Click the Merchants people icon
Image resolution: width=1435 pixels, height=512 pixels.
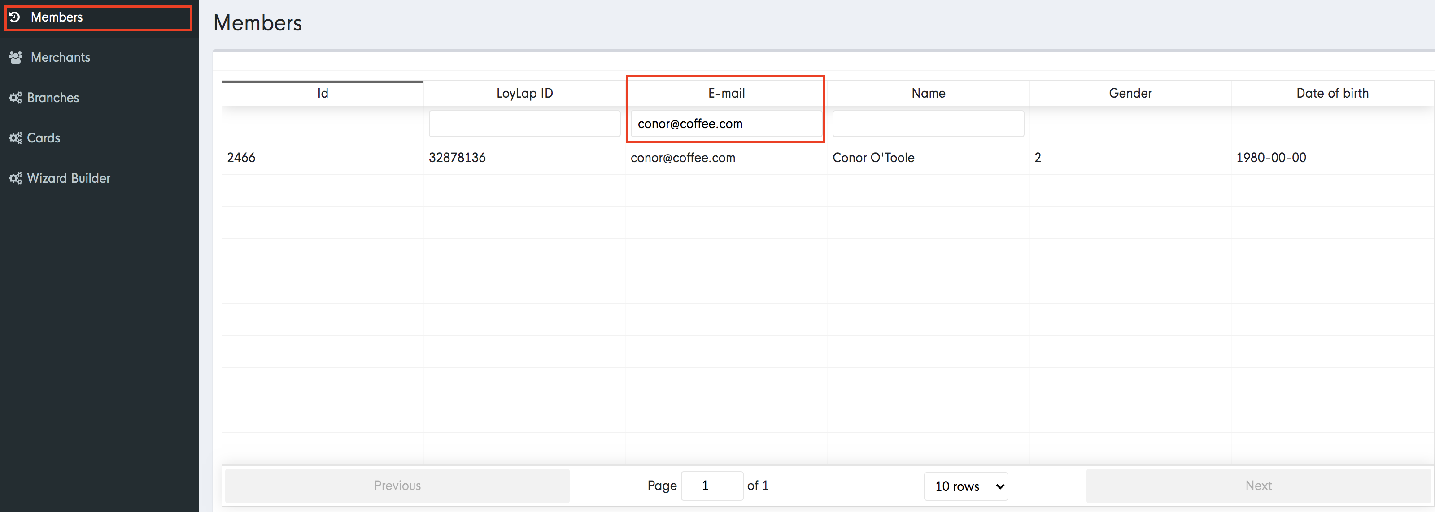click(16, 57)
